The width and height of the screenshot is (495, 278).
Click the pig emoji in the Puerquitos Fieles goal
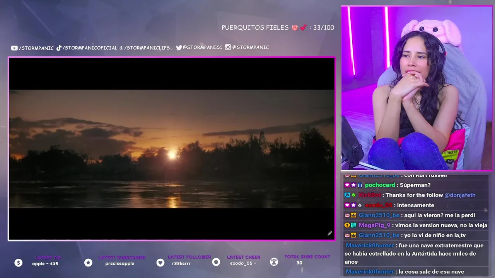pyautogui.click(x=295, y=28)
